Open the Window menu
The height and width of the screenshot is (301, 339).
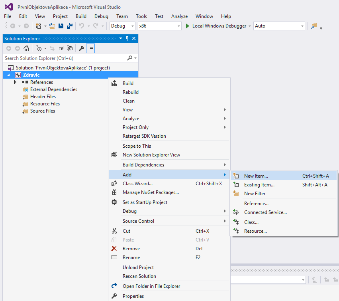click(204, 16)
